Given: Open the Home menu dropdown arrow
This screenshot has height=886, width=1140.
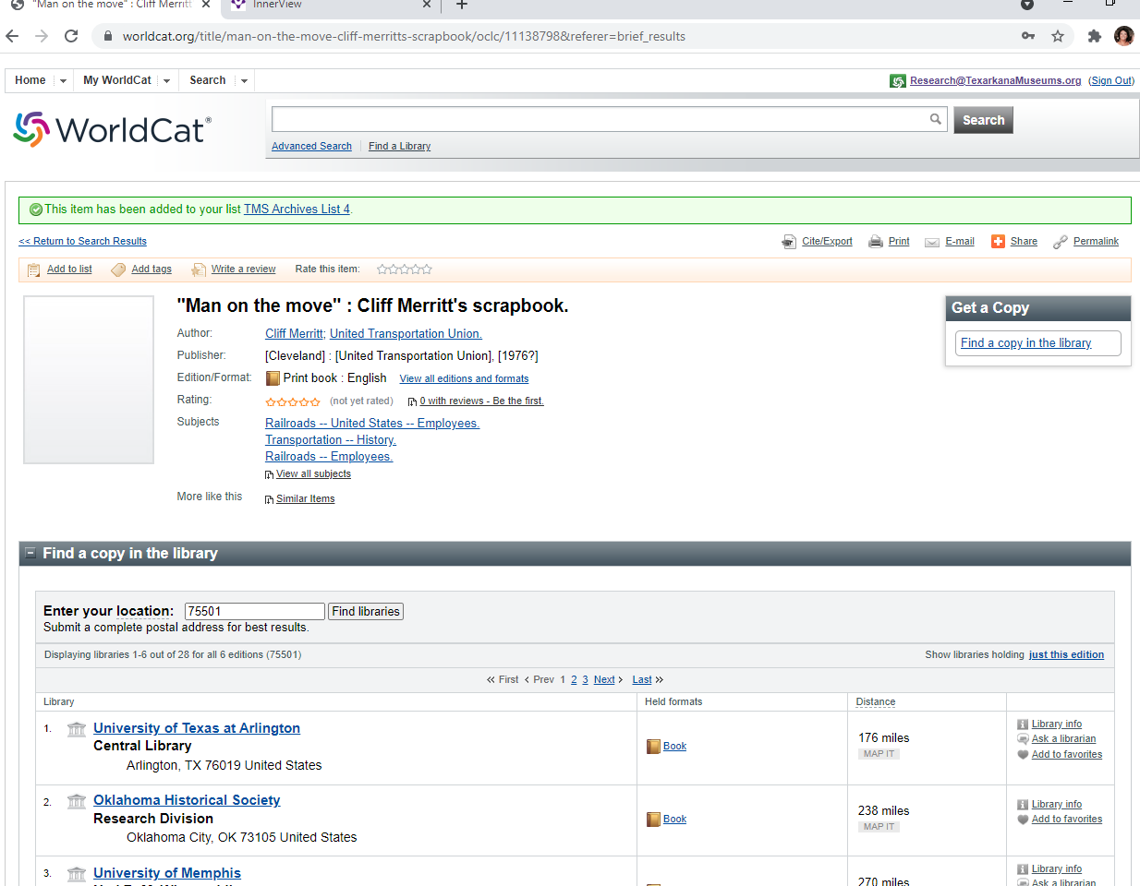Looking at the screenshot, I should coord(63,81).
